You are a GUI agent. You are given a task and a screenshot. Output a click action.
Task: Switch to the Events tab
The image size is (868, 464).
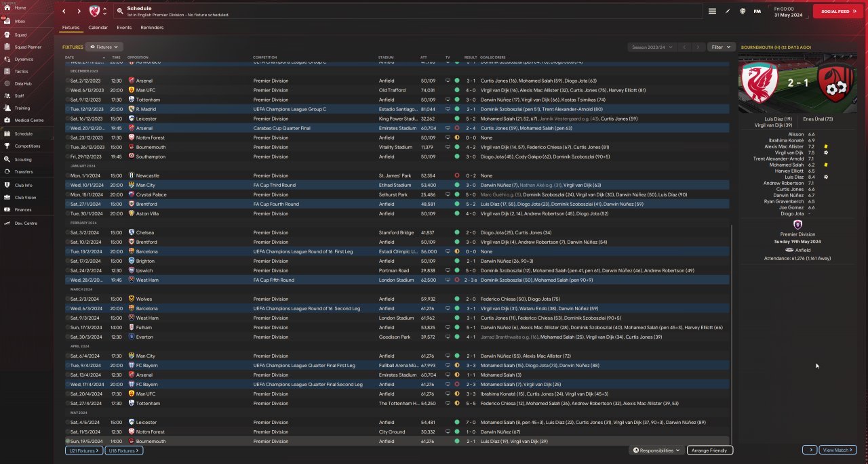(124, 28)
